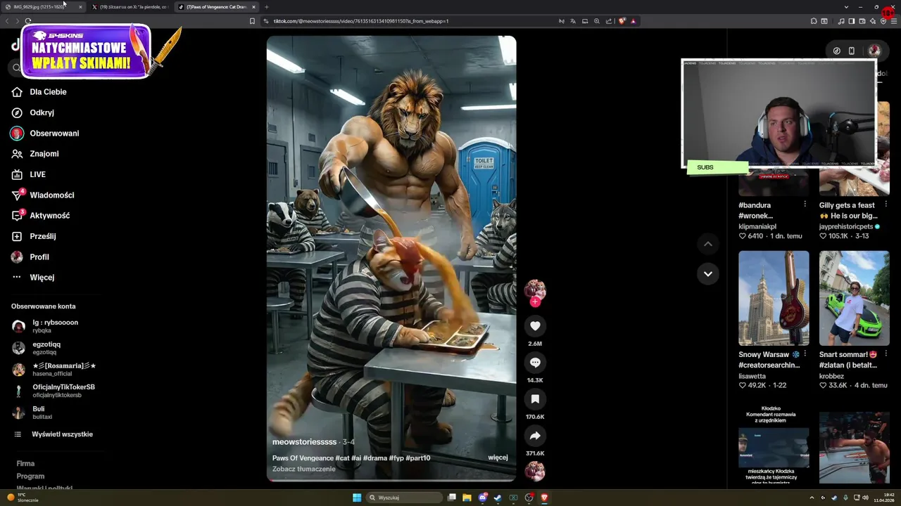Click the #part10 hashtag
This screenshot has width=901, height=506.
(x=418, y=458)
